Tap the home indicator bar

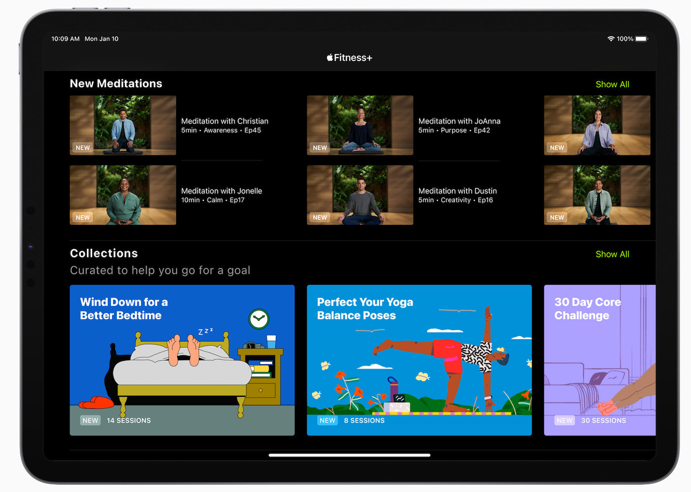[349, 455]
